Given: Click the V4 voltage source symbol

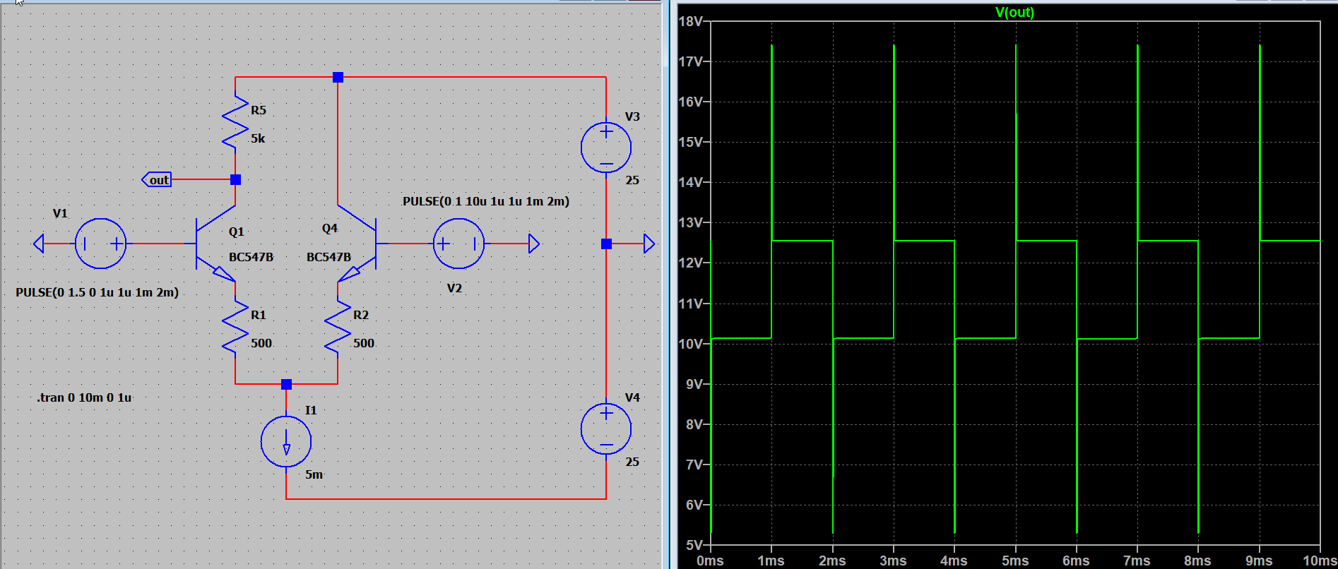Looking at the screenshot, I should (x=606, y=429).
